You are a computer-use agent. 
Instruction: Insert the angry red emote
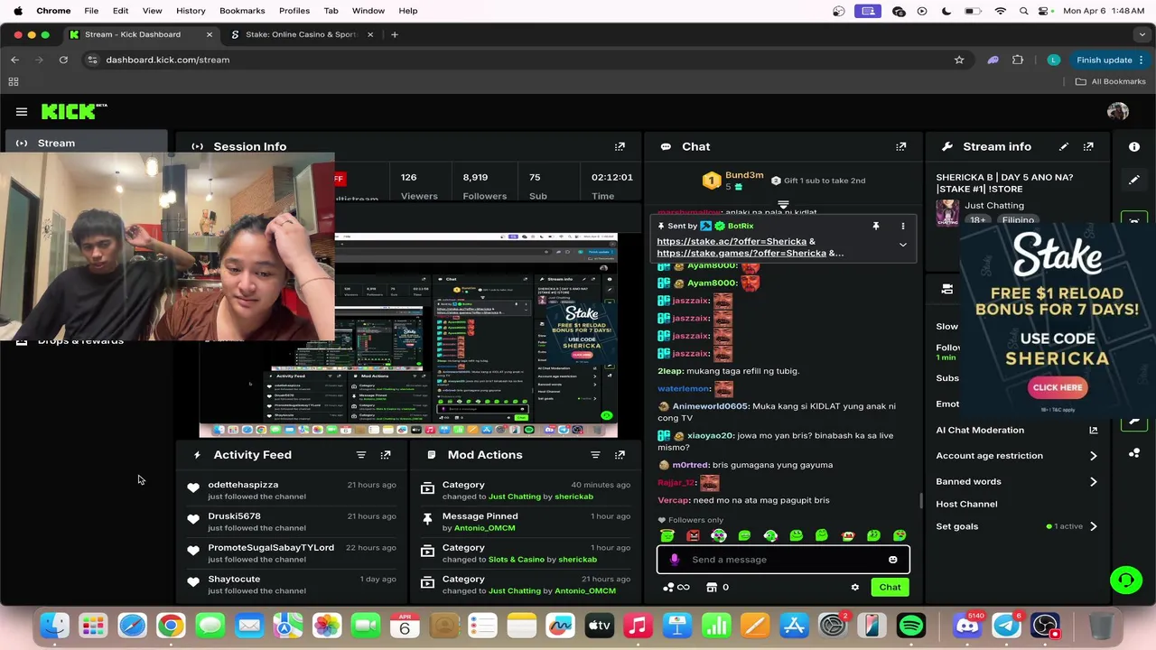click(x=693, y=535)
